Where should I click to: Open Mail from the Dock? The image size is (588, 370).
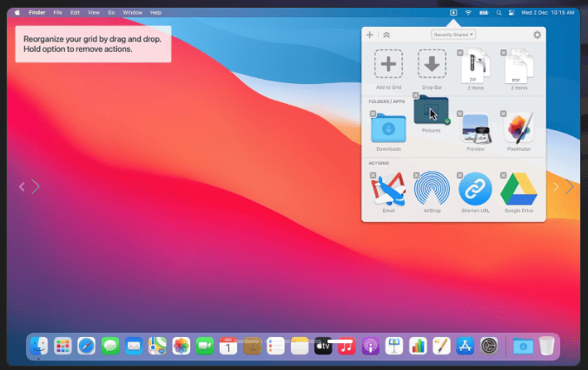134,346
